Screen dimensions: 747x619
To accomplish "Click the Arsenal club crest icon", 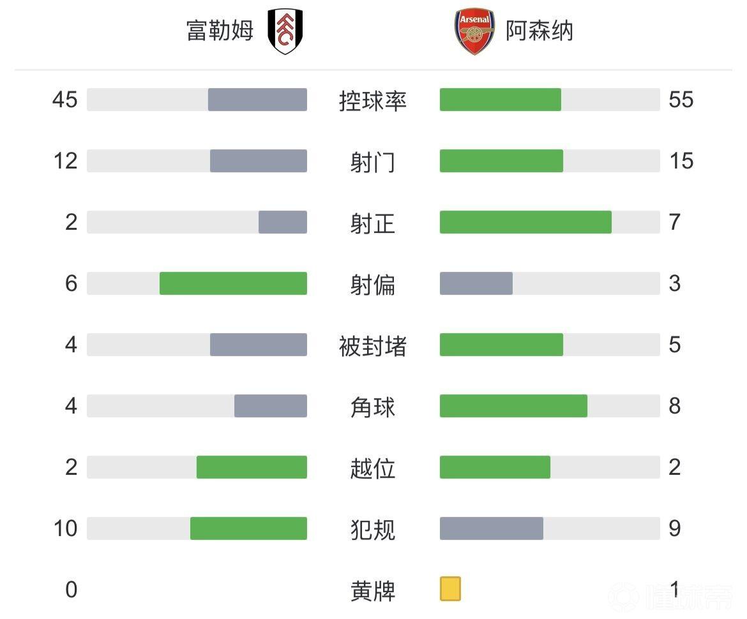I will click(x=474, y=31).
